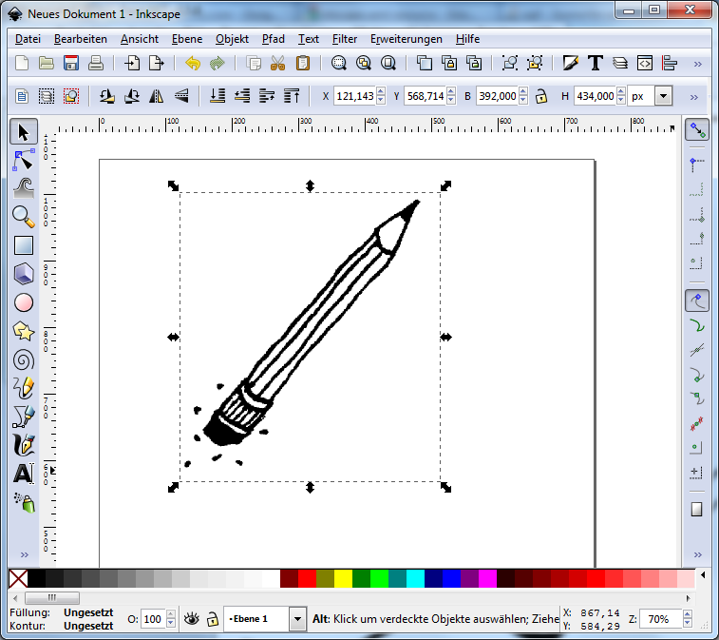
Task: Toggle snap to page border
Action: [696, 509]
